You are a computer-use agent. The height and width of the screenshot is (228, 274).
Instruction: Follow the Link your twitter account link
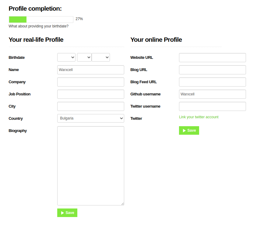tap(199, 117)
